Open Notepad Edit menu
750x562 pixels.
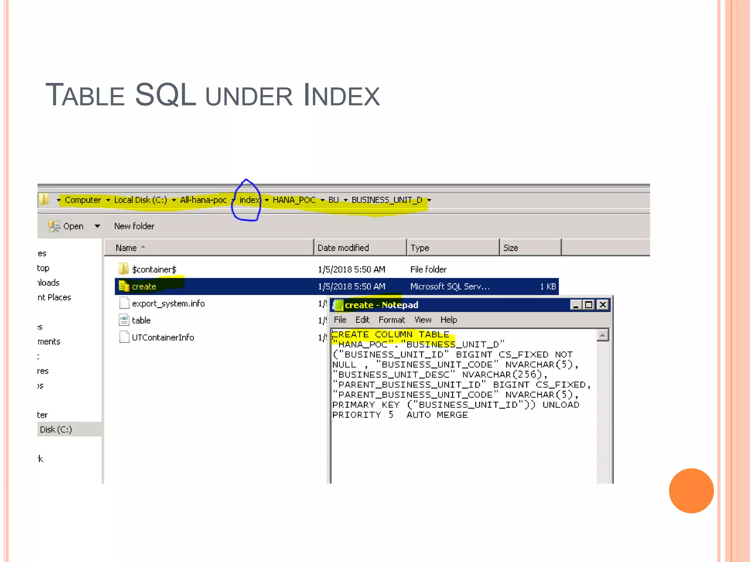(362, 320)
